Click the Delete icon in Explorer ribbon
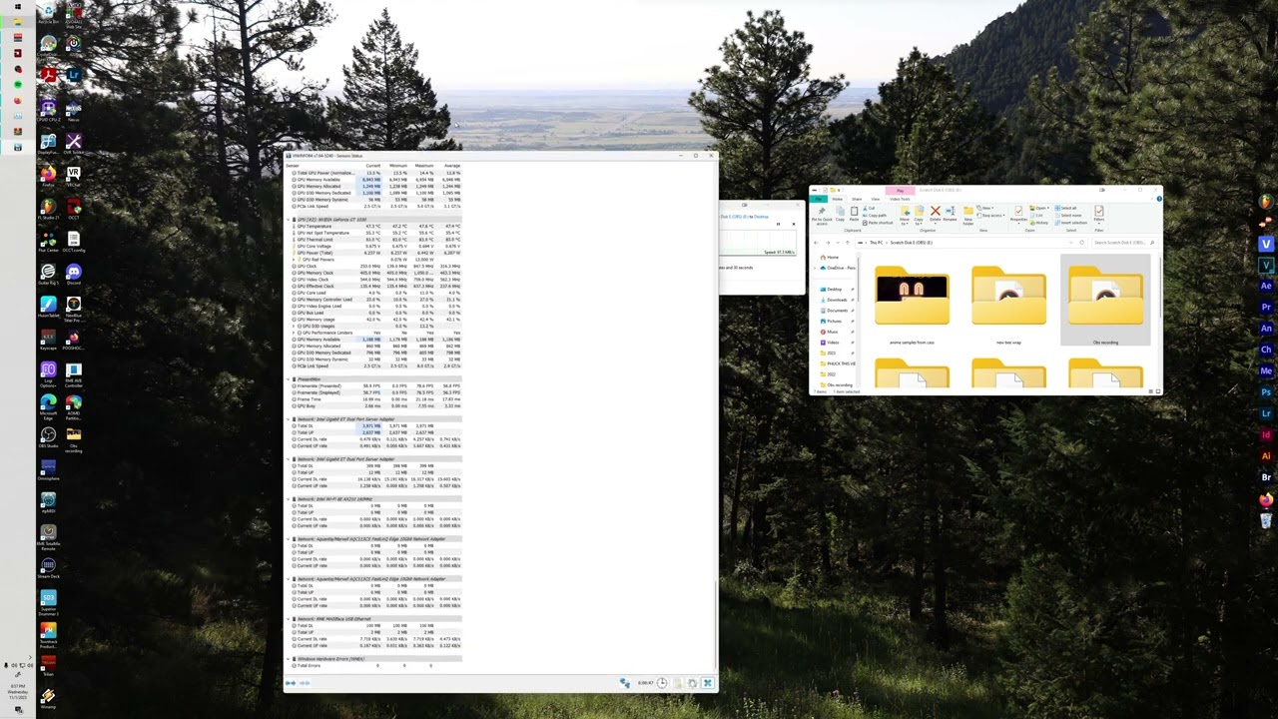 tap(935, 213)
